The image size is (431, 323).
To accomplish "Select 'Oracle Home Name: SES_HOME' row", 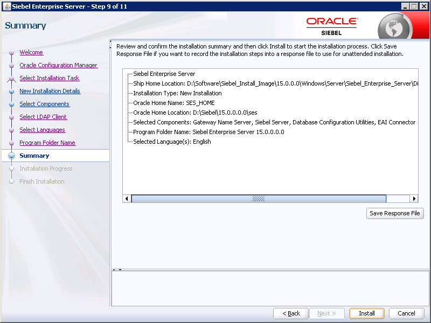I will click(173, 103).
